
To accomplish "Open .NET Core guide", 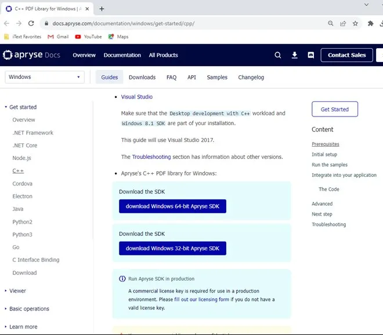I will (25, 145).
